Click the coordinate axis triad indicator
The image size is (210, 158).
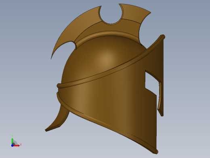(16, 141)
